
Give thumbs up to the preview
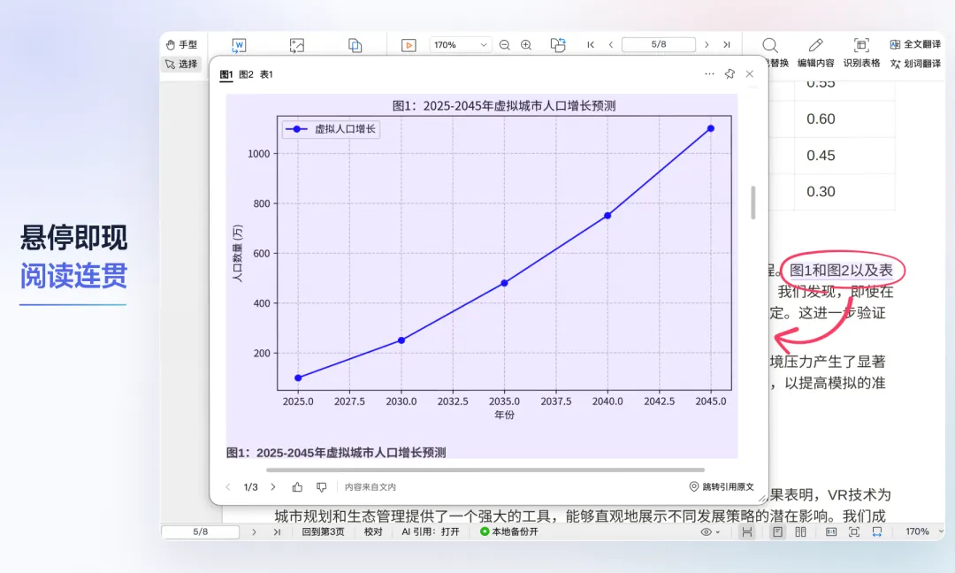pyautogui.click(x=297, y=487)
